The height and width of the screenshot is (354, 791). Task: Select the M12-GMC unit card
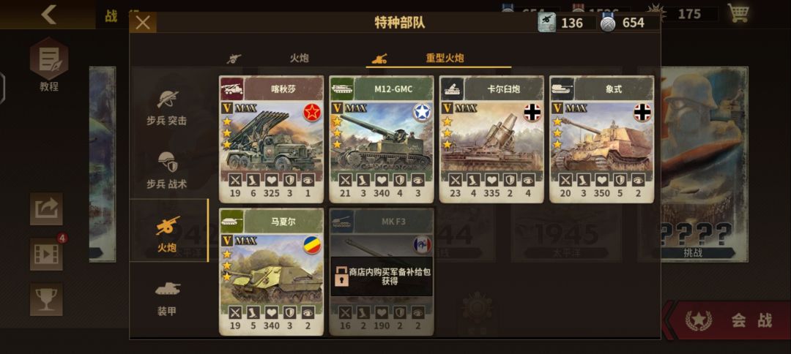coord(382,140)
